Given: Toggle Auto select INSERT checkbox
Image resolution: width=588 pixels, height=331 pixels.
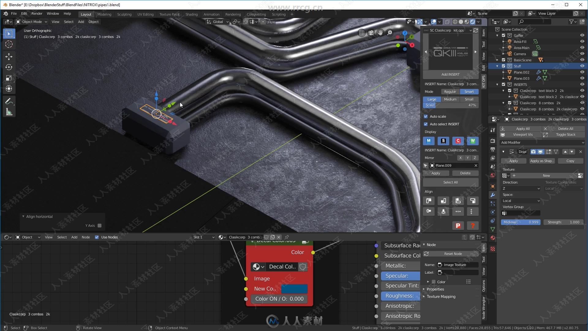Looking at the screenshot, I should point(426,124).
